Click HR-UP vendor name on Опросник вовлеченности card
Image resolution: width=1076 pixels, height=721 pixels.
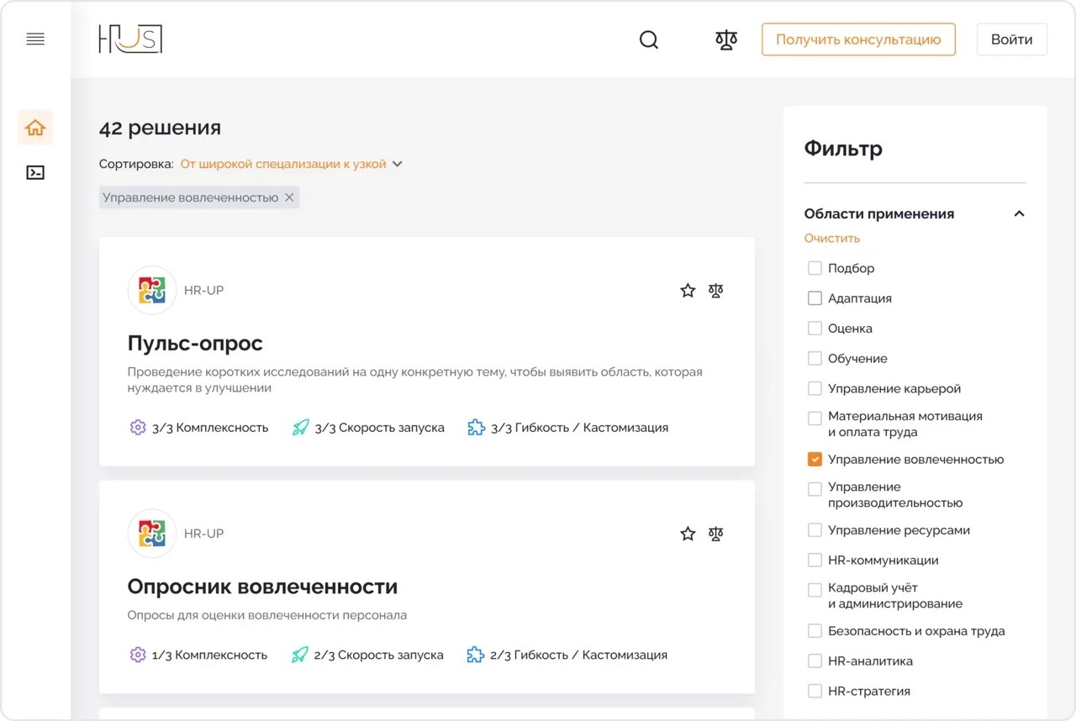(x=203, y=533)
